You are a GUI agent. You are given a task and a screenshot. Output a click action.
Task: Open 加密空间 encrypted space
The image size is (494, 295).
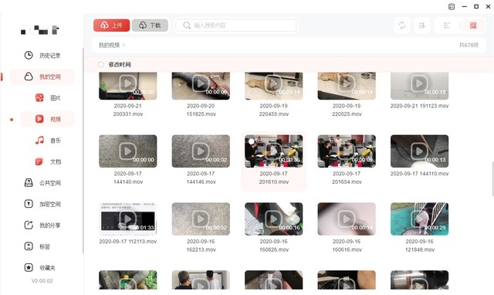point(42,204)
